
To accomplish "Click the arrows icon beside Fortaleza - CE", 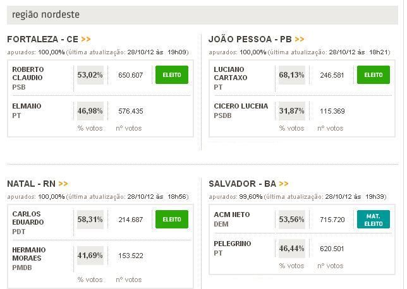I will [86, 39].
